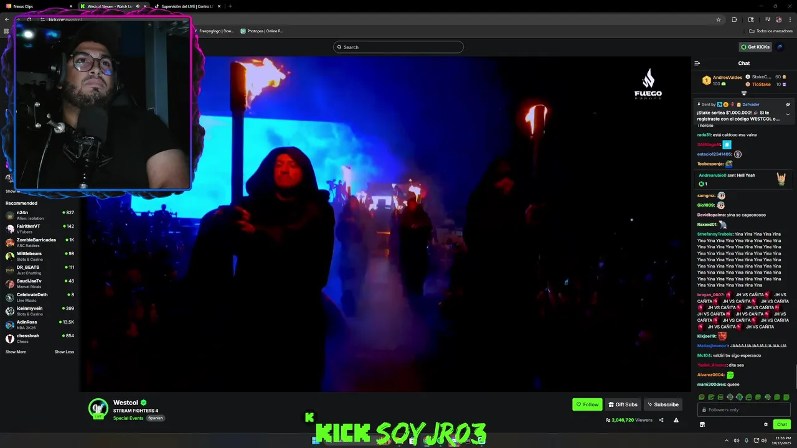Open the Special Events category link
Image resolution: width=797 pixels, height=448 pixels.
click(x=128, y=418)
